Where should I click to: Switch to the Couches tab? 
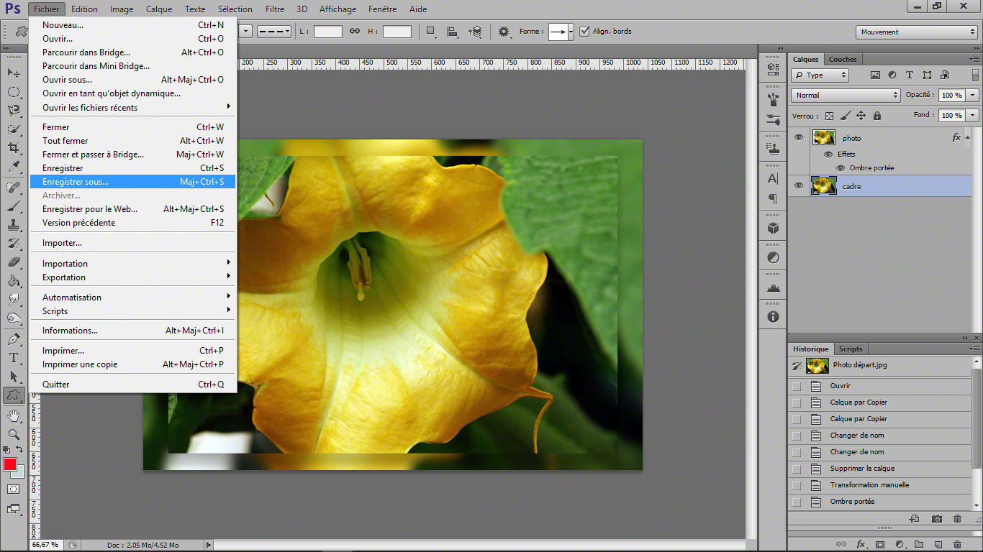pos(843,59)
